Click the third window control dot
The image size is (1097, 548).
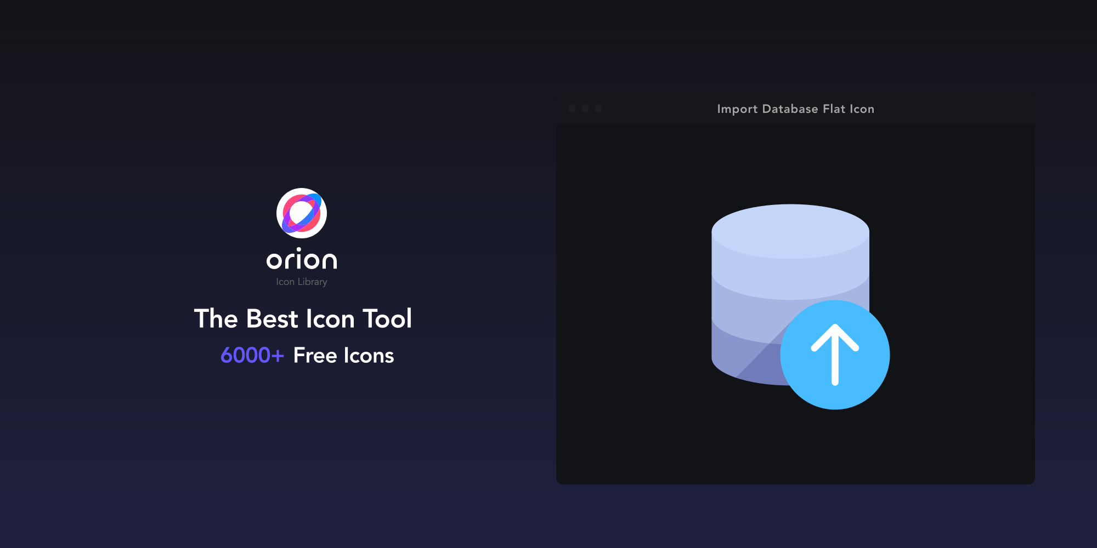coord(598,109)
